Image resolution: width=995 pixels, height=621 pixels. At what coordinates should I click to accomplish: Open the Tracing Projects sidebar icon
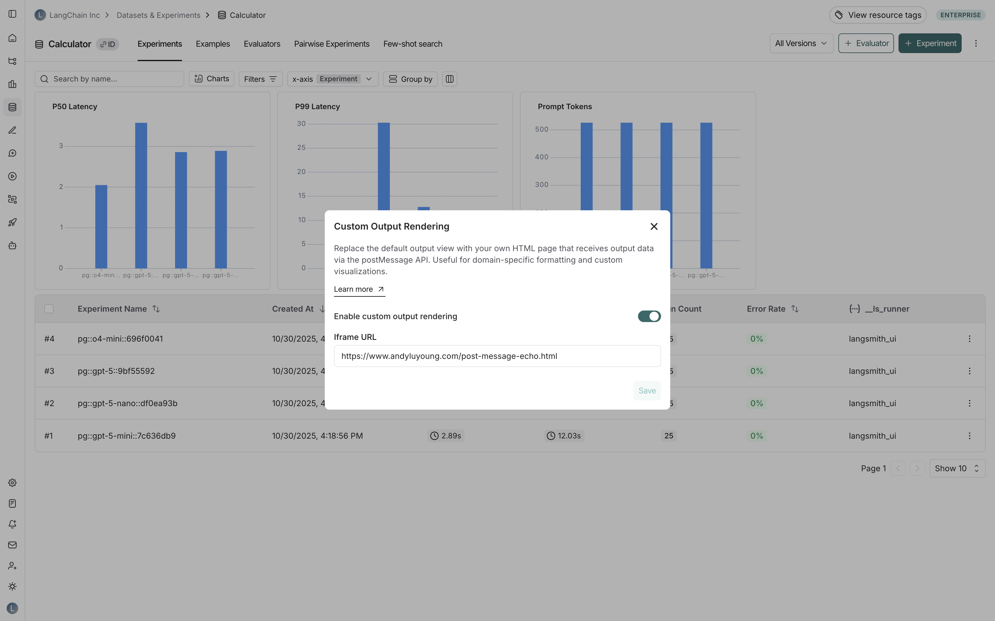(x=12, y=61)
